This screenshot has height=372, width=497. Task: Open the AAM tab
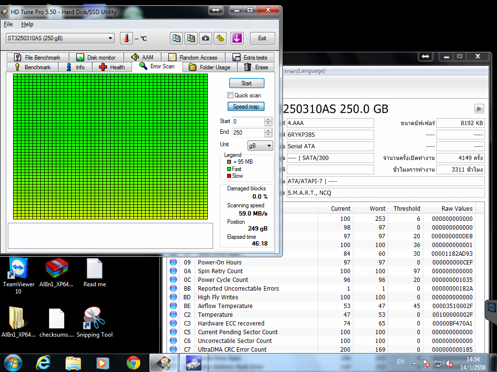(142, 57)
